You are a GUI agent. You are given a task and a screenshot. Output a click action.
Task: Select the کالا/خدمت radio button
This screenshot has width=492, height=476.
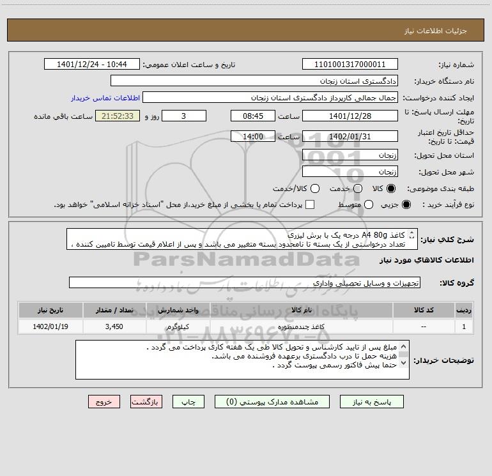[315, 188]
